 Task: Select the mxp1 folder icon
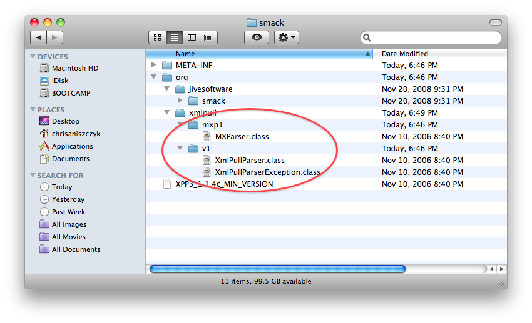pyautogui.click(x=193, y=124)
